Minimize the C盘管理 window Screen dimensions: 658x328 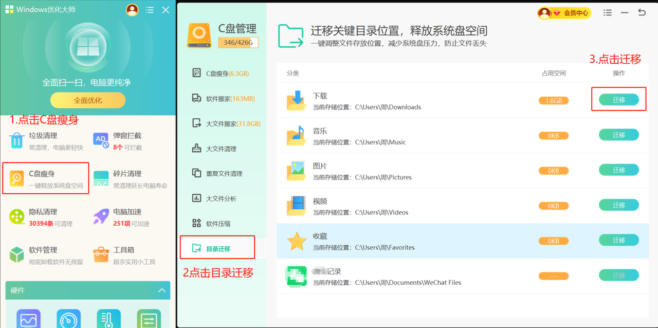625,13
